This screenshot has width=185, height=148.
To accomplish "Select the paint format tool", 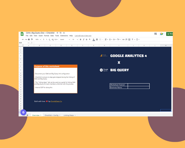I will (32, 40).
